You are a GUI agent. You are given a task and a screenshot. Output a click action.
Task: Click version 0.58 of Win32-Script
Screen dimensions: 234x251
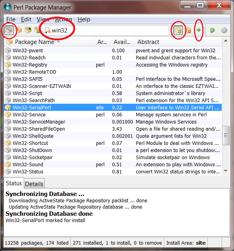117,93
